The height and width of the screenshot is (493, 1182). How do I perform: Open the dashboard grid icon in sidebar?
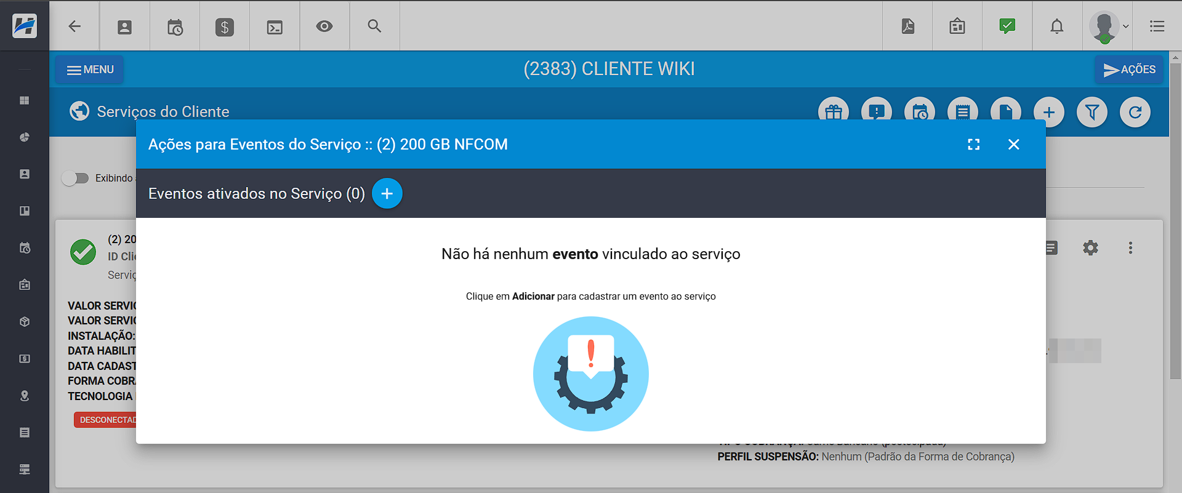point(25,100)
